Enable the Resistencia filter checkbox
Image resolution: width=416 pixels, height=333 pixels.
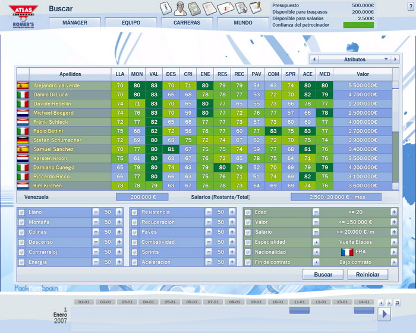(135, 212)
